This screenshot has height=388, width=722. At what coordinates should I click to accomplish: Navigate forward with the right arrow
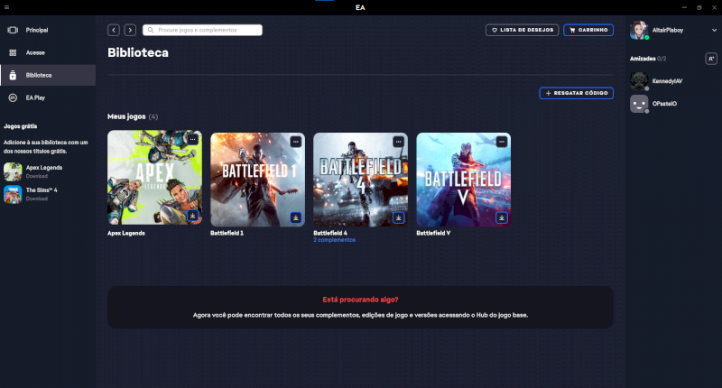(x=130, y=30)
